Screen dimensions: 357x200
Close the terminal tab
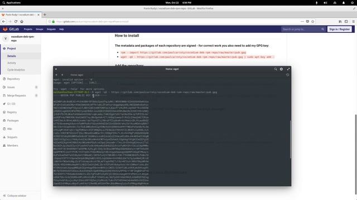pos(62,75)
